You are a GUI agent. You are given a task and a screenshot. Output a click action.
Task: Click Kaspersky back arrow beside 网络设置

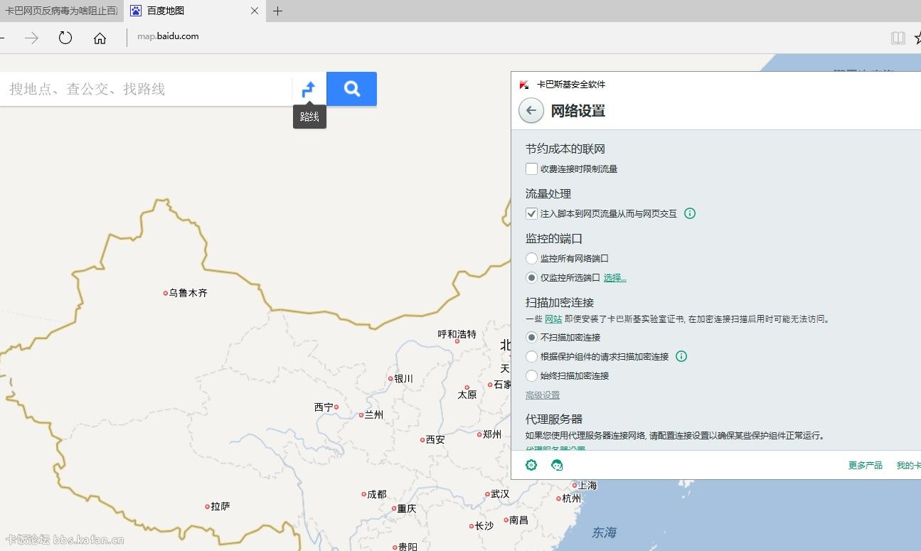tap(531, 111)
